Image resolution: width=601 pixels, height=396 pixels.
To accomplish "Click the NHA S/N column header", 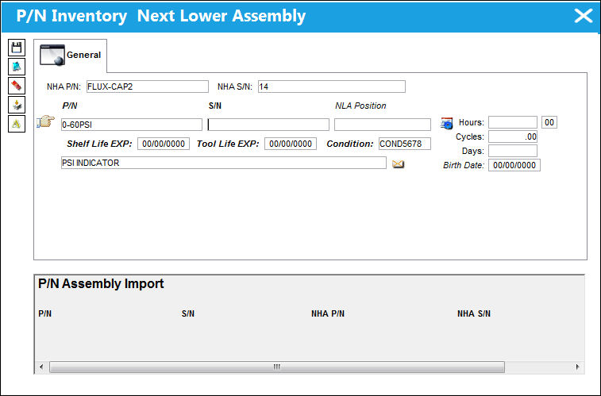I will (x=474, y=313).
